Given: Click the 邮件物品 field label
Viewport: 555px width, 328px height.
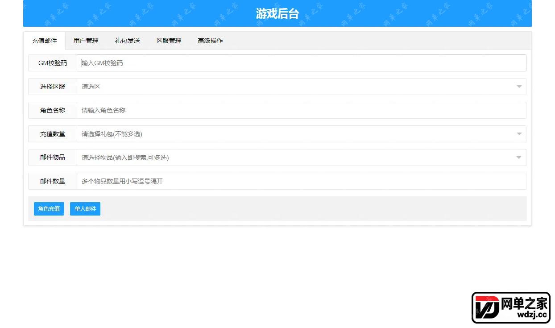Looking at the screenshot, I should (x=53, y=158).
